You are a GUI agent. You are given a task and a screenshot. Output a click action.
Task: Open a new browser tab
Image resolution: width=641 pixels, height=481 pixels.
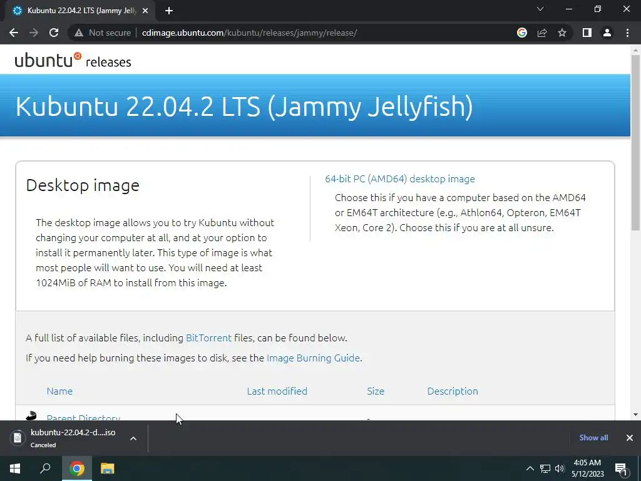pos(169,11)
